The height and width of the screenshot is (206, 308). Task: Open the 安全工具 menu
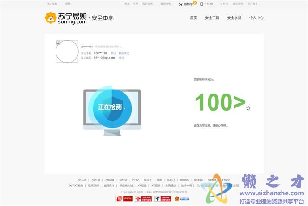[212, 18]
